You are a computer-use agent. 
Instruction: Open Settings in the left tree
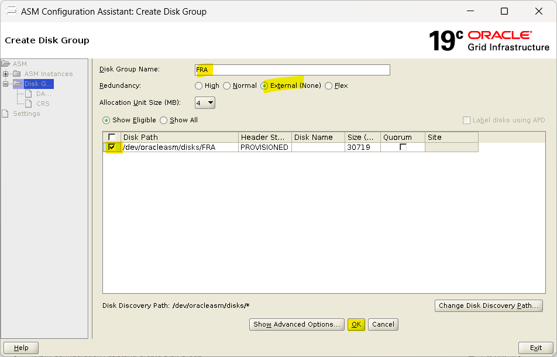tap(26, 114)
